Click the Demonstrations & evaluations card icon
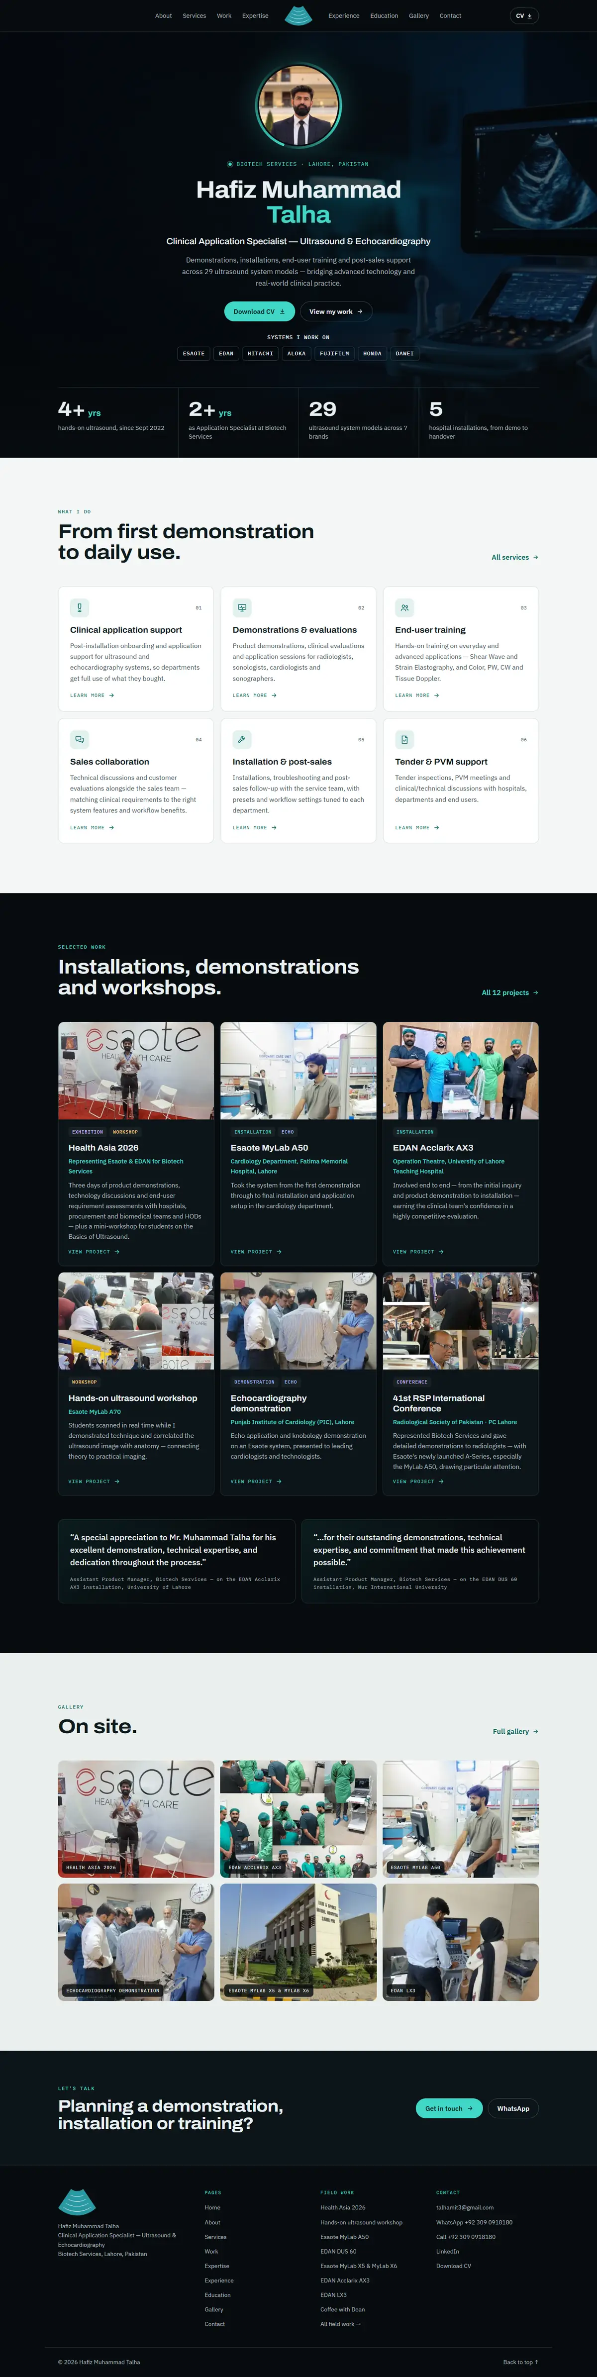 click(x=242, y=607)
